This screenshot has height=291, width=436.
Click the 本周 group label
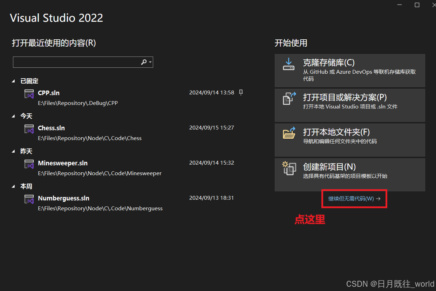(x=26, y=186)
